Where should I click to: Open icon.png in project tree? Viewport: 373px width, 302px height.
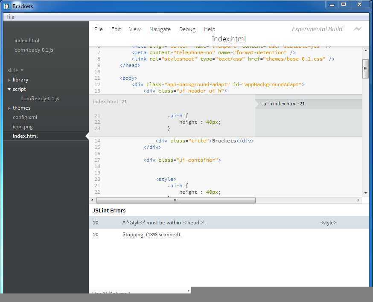pos(23,127)
